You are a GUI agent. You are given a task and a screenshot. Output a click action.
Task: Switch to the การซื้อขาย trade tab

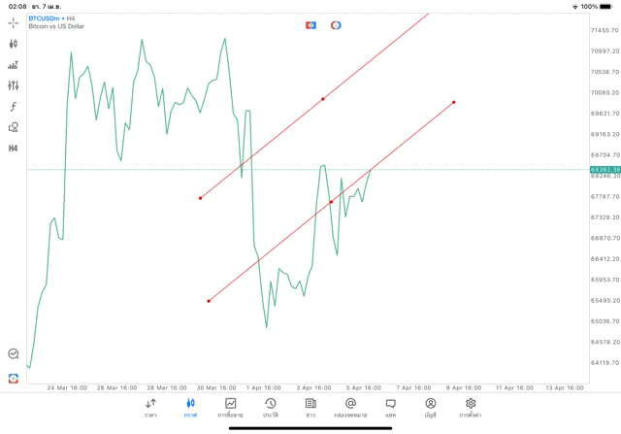[x=230, y=407]
